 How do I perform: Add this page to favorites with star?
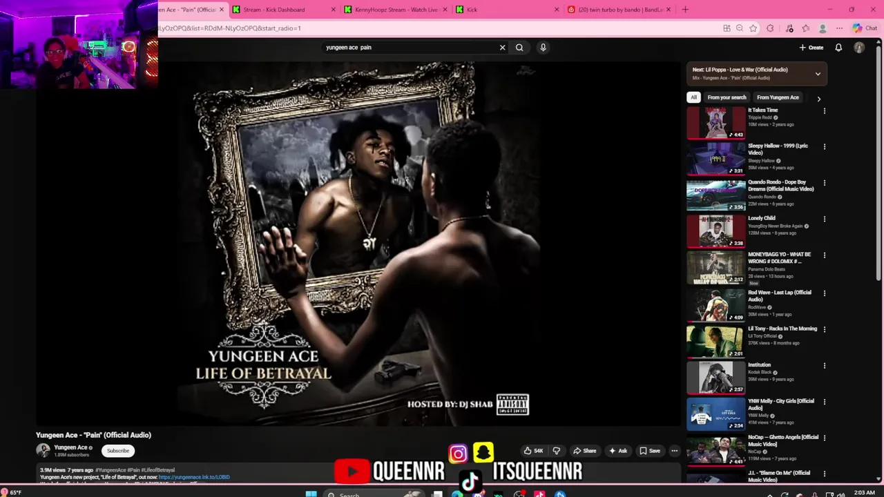tap(753, 28)
